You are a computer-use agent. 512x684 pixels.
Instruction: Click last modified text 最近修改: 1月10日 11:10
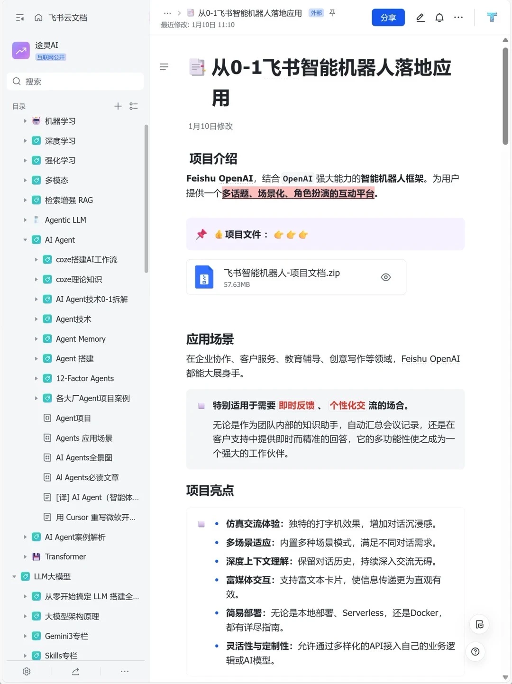pyautogui.click(x=198, y=25)
